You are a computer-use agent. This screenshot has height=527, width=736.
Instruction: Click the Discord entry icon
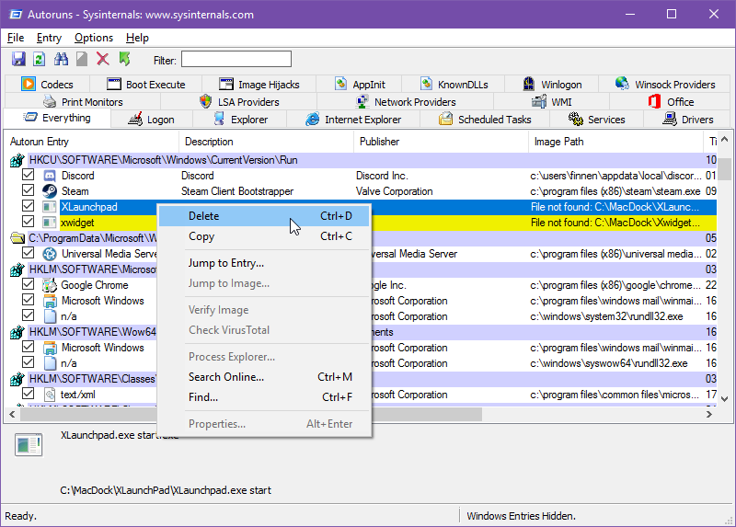point(50,176)
